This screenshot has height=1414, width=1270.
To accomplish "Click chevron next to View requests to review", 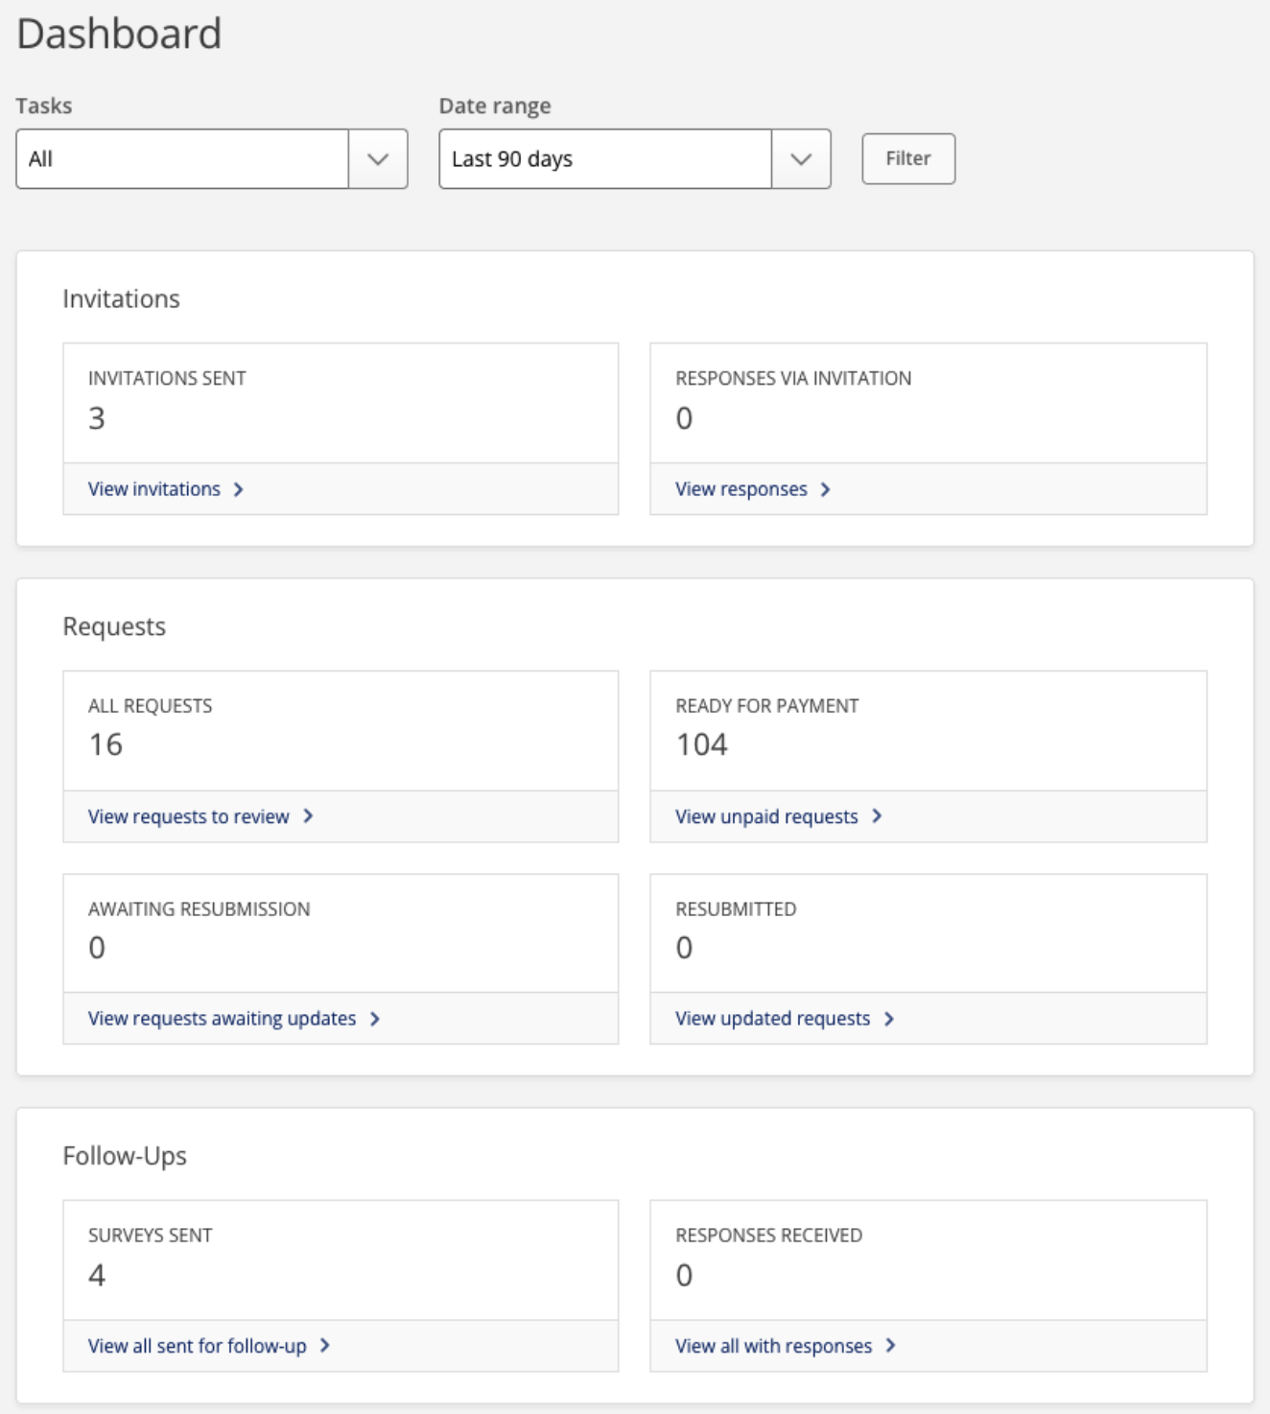I will point(308,816).
